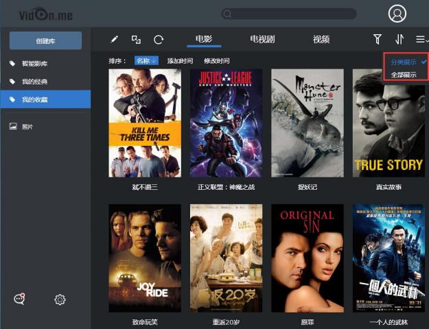Click the tag icon beside 我的经典

pos(12,82)
